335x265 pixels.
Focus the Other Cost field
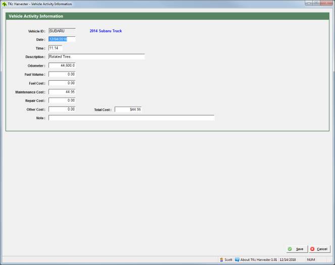click(x=62, y=109)
